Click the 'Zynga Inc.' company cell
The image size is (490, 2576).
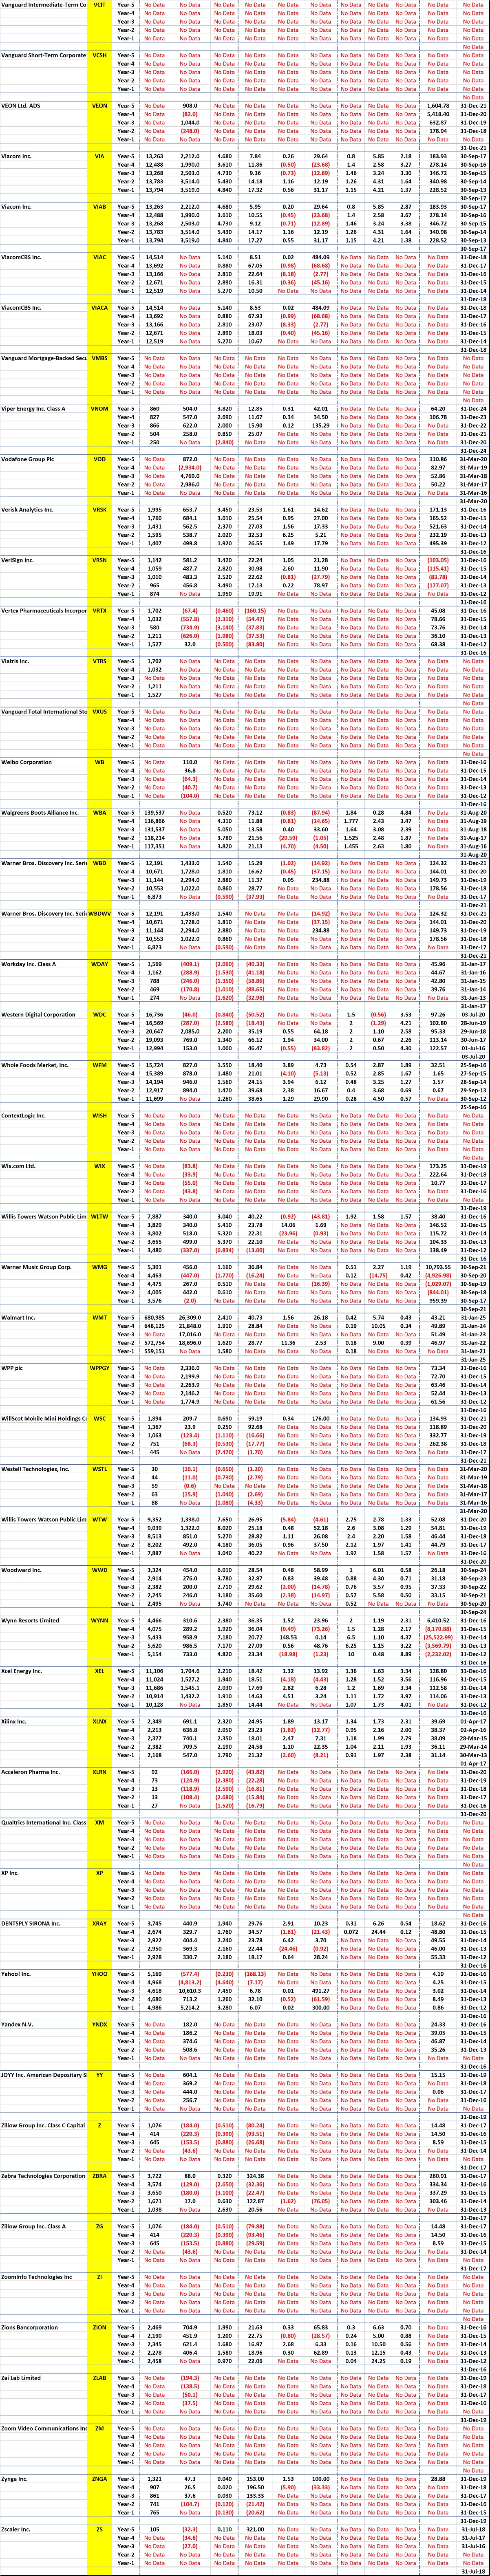43,2478
